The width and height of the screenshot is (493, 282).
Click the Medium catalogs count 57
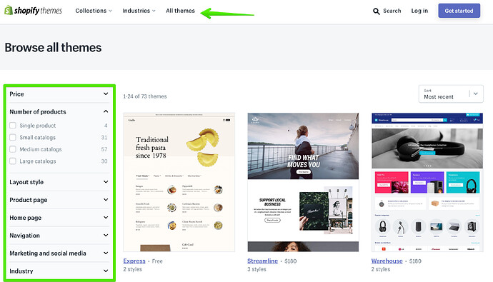[104, 149]
